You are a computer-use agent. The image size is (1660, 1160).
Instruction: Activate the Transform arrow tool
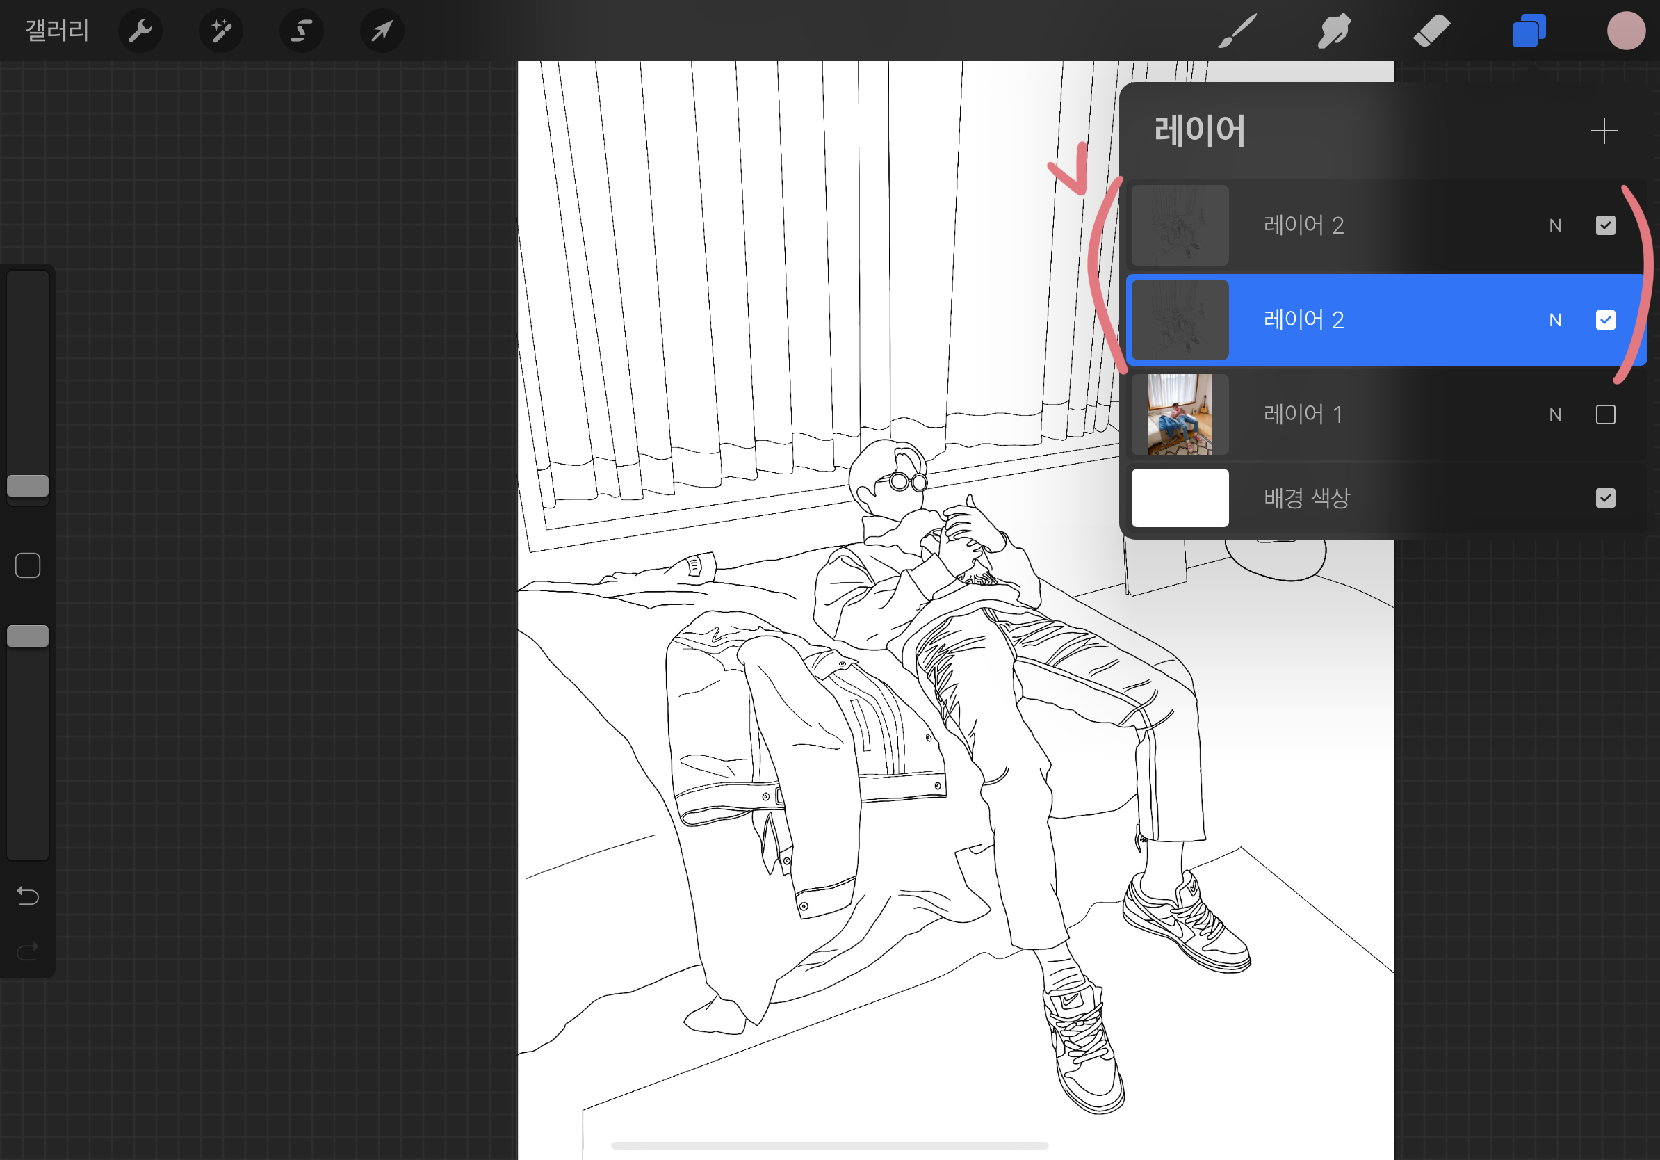(x=382, y=31)
